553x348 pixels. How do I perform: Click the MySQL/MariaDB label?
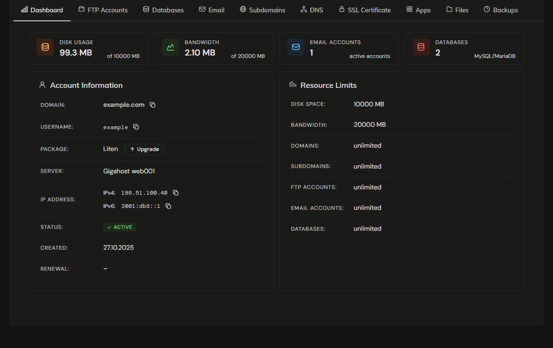(x=495, y=56)
